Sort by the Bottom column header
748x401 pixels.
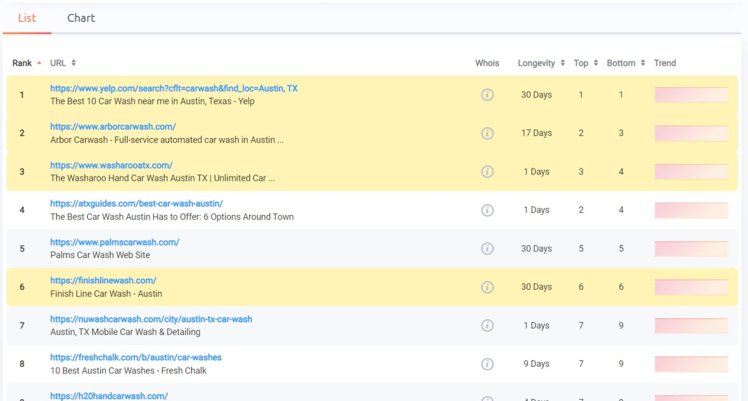pyautogui.click(x=626, y=63)
